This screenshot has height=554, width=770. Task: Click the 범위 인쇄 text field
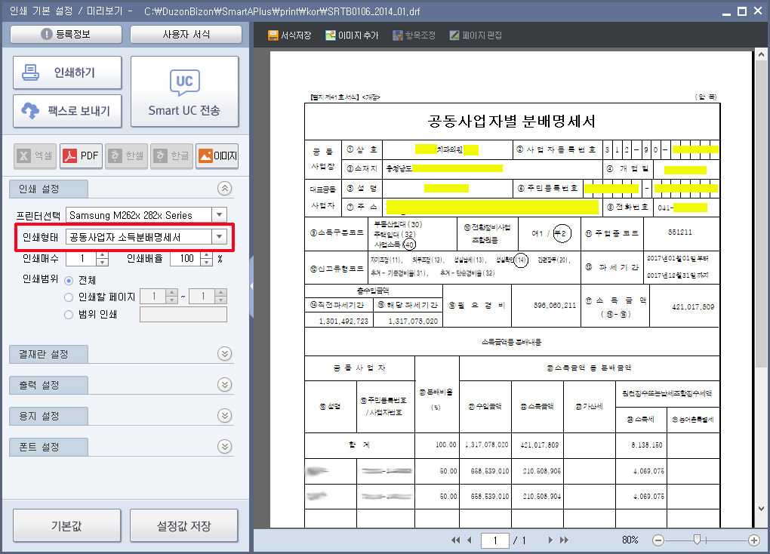click(183, 314)
